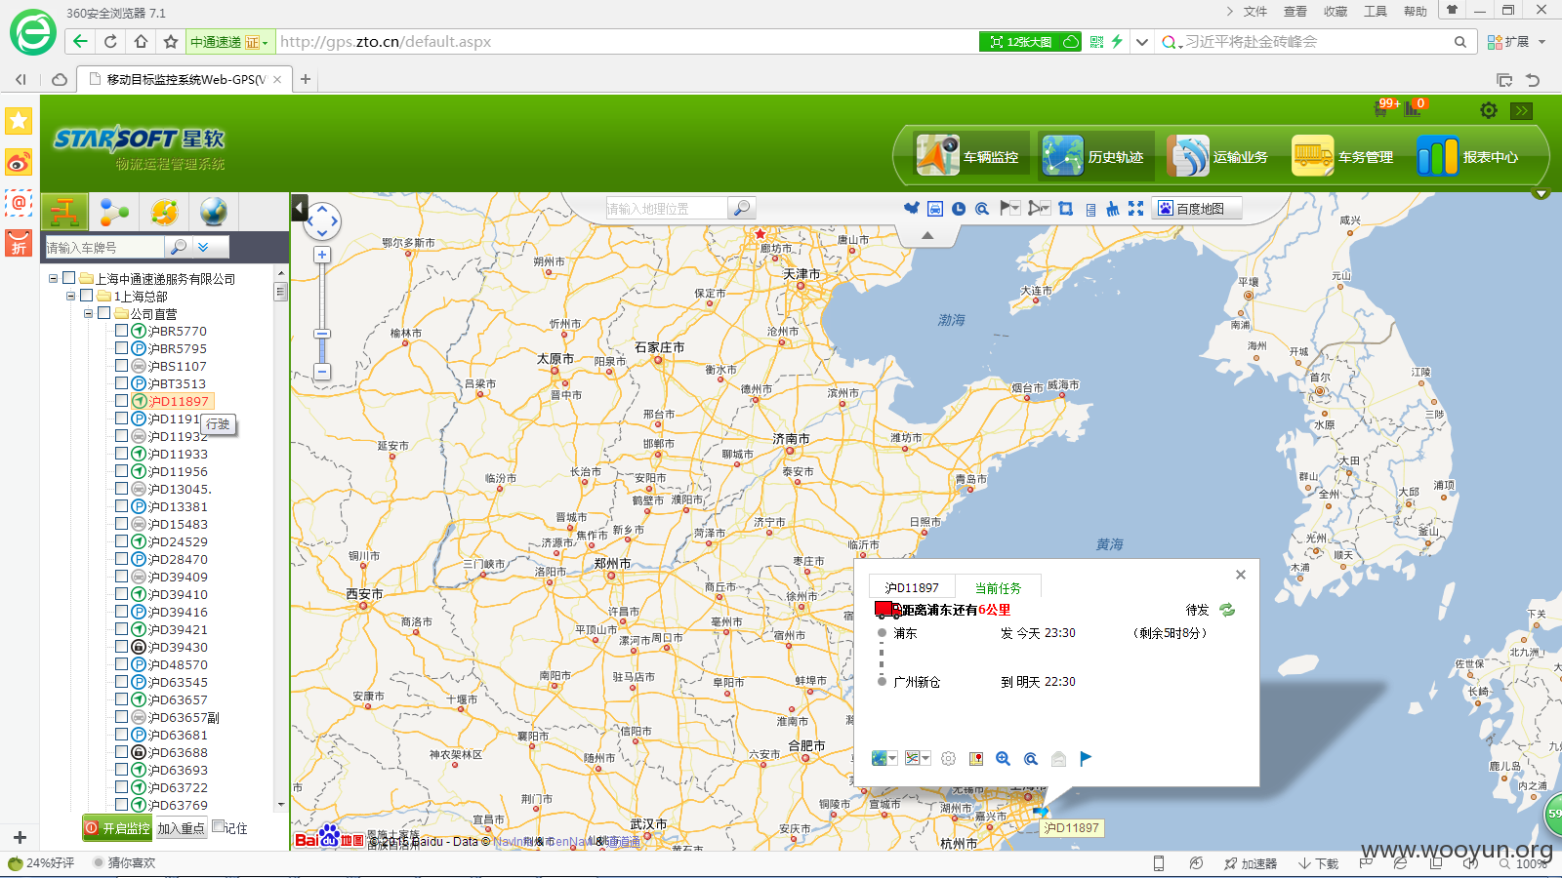Open the route tool dropdown arrow in map toolbar
The width and height of the screenshot is (1562, 878).
(1046, 209)
